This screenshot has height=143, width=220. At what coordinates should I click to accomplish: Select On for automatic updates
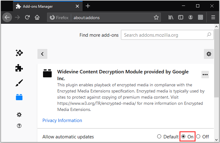[x=183, y=137]
